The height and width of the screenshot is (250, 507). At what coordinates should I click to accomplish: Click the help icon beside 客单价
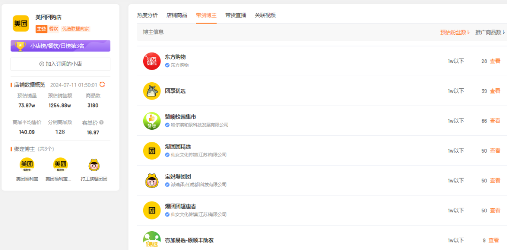[x=101, y=123]
